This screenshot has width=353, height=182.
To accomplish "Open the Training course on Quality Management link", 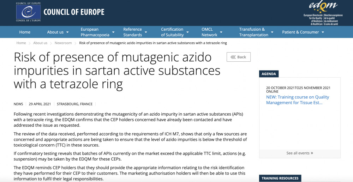I will [x=297, y=100].
